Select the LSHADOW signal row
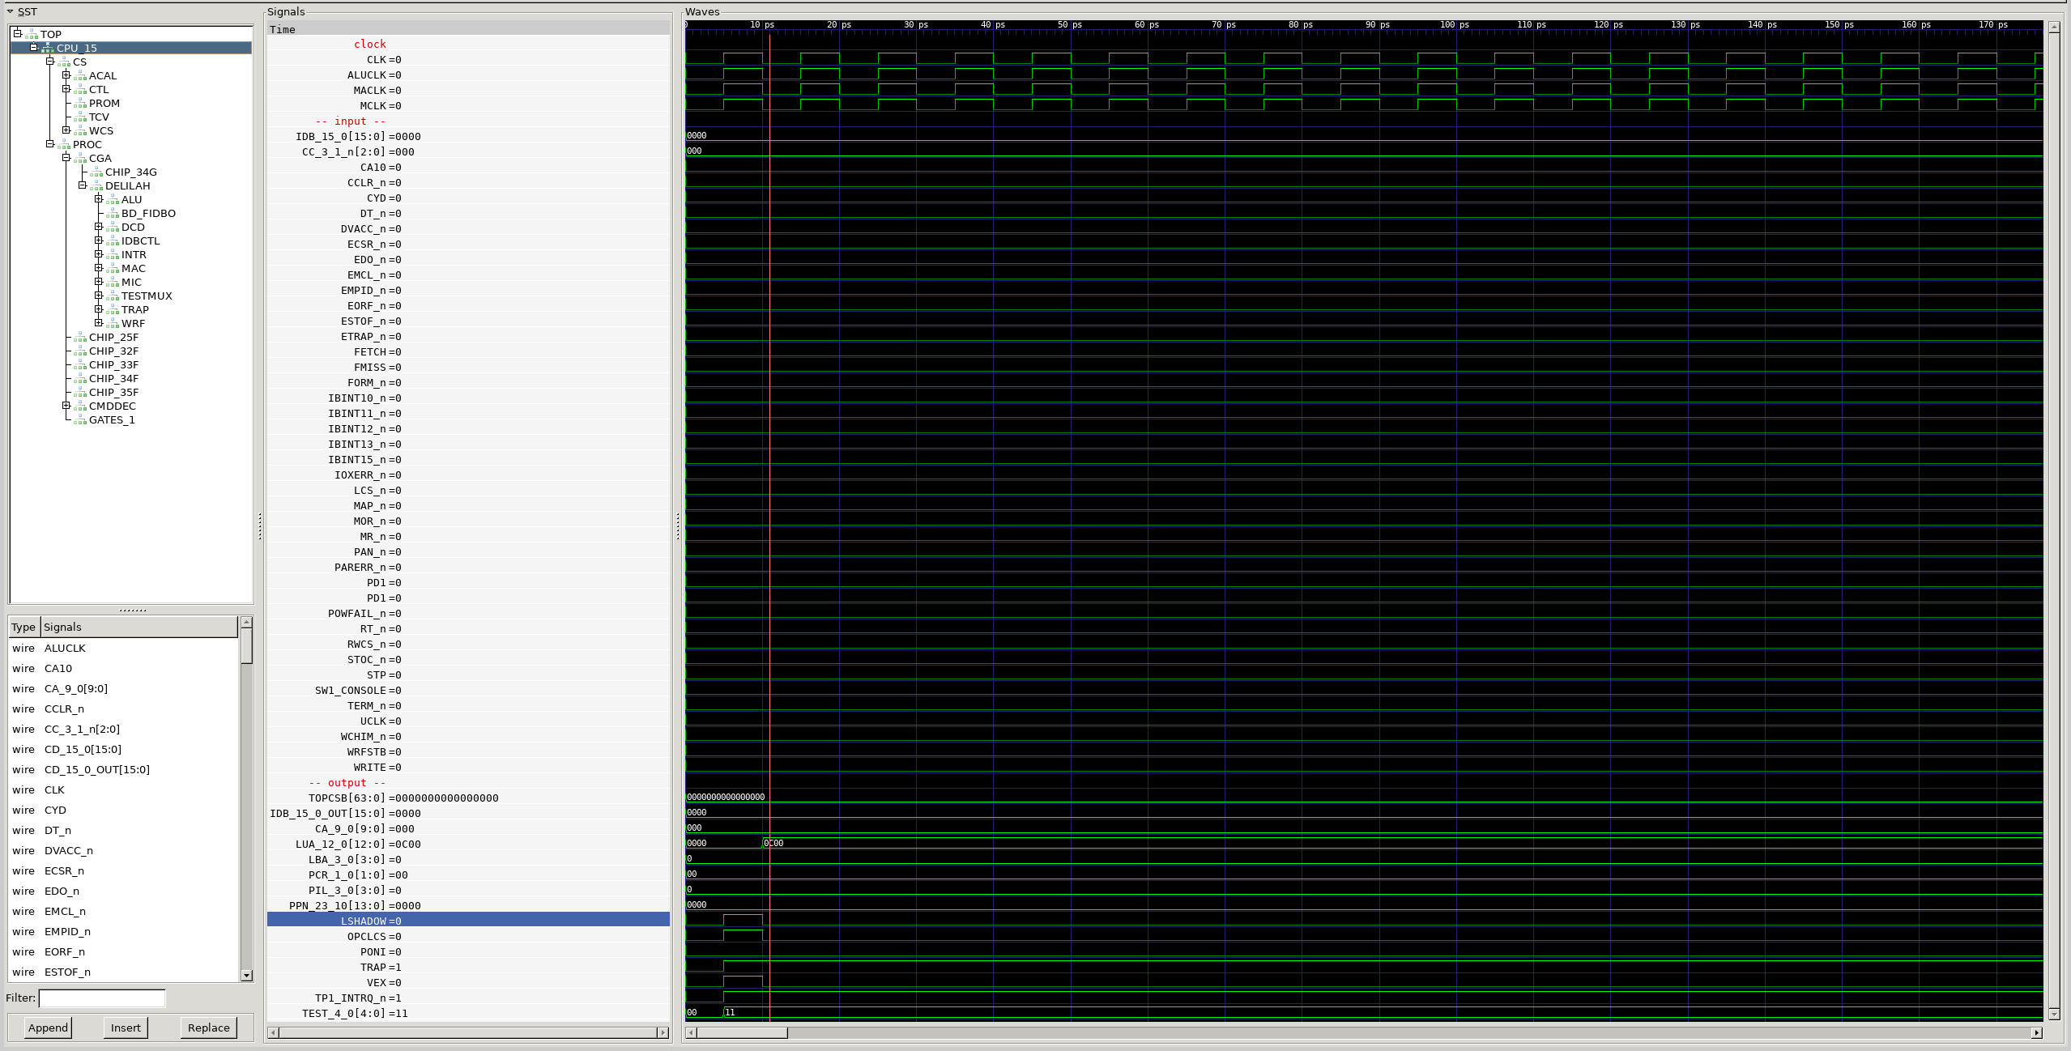Screen dimensions: 2071x1051 pyautogui.click(x=468, y=921)
